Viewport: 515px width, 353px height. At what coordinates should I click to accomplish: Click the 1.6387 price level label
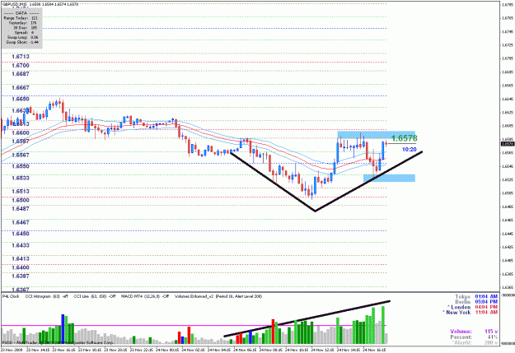(x=21, y=276)
